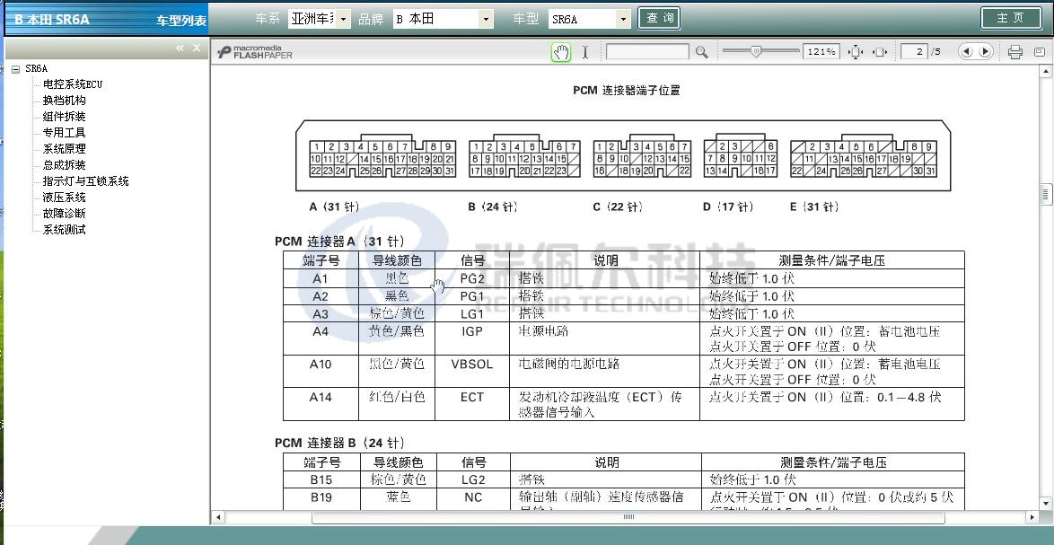
Task: Go to next page arrow
Action: (985, 52)
